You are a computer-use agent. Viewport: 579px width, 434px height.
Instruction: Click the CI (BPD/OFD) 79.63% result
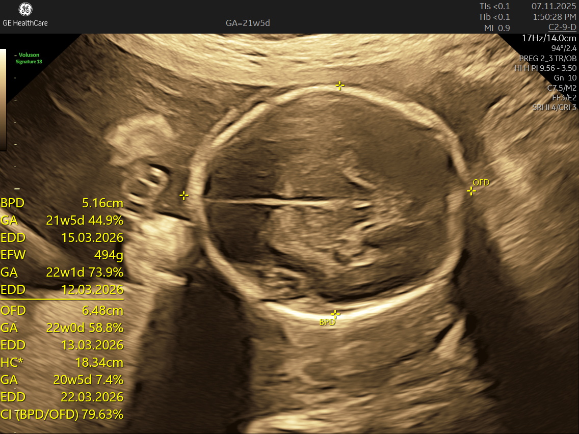[62, 415]
